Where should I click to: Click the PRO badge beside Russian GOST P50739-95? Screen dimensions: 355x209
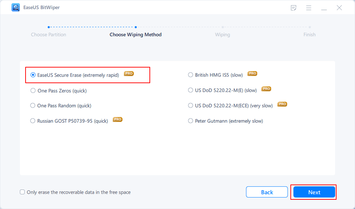click(x=118, y=119)
